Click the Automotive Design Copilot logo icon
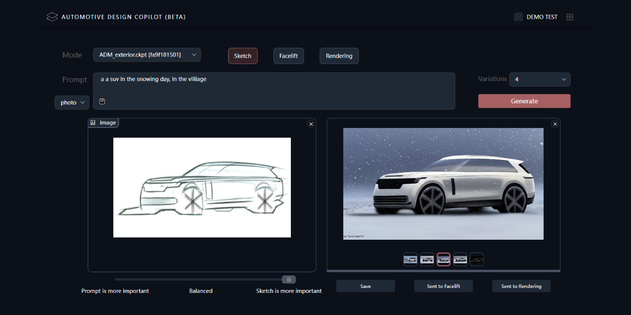The width and height of the screenshot is (631, 315). coord(52,16)
